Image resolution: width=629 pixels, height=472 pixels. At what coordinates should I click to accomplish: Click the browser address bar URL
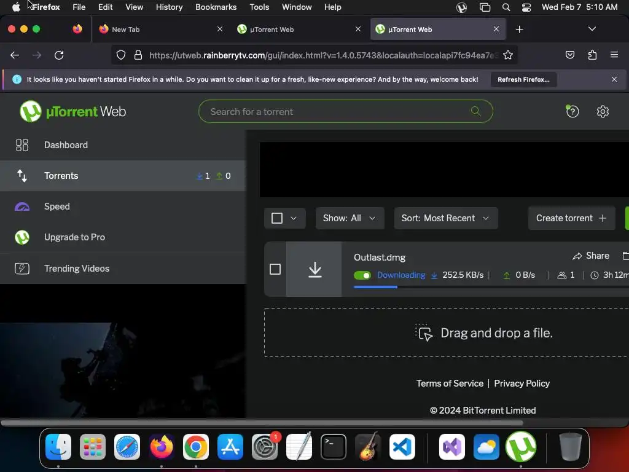(x=322, y=55)
